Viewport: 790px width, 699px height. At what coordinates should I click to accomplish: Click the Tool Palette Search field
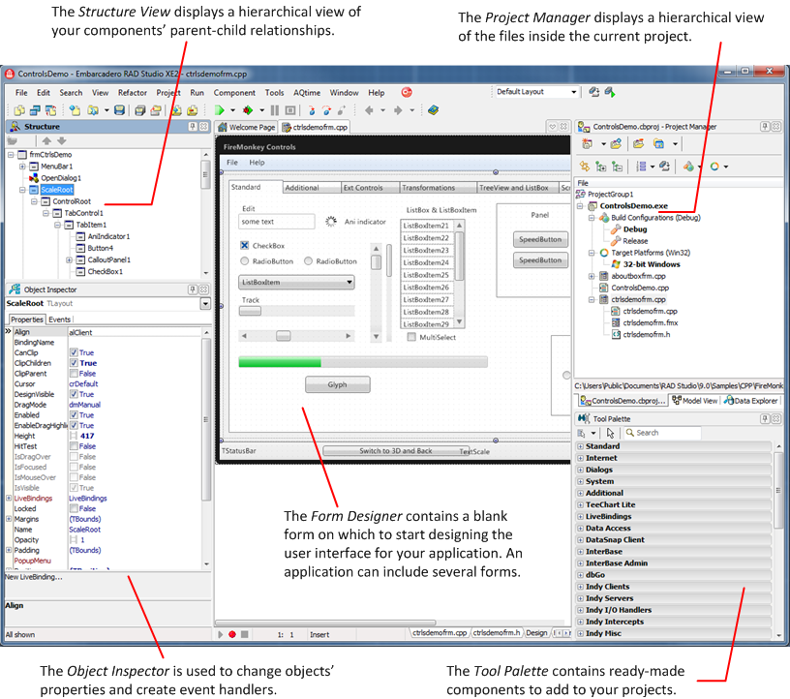click(x=662, y=433)
